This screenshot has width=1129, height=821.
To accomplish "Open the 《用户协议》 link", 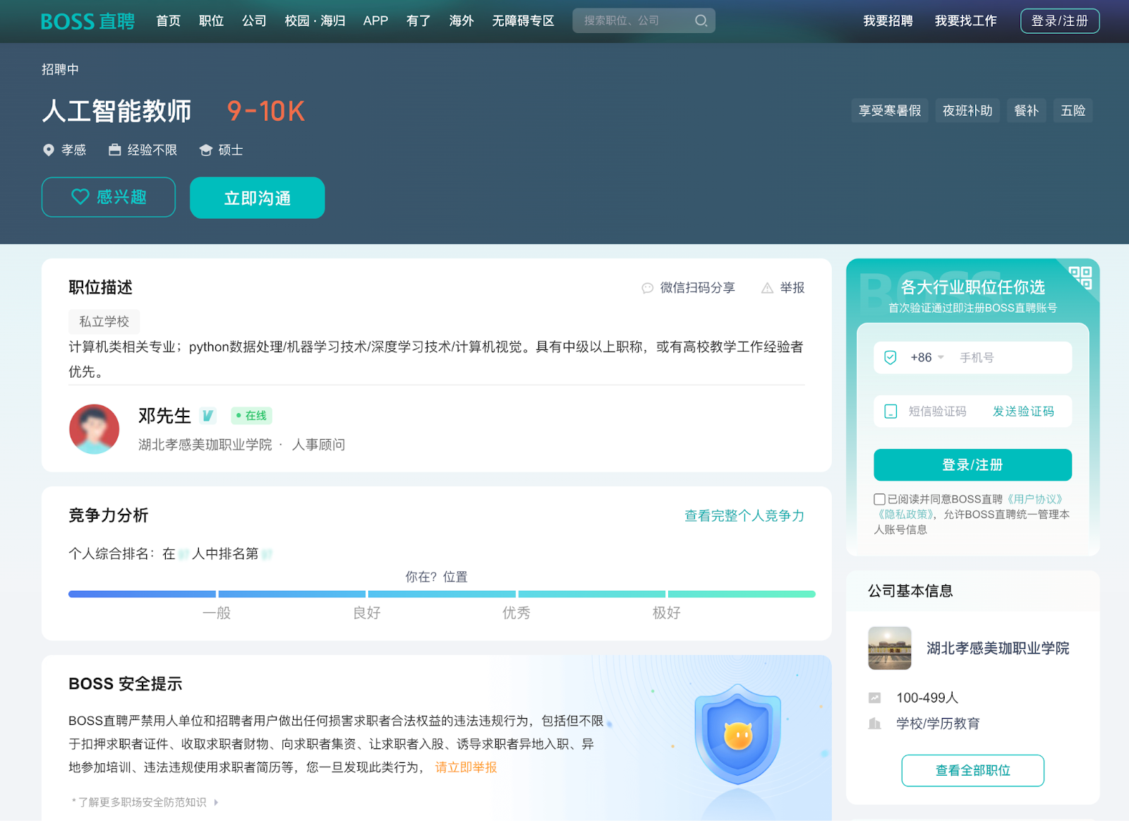I will [x=1034, y=499].
